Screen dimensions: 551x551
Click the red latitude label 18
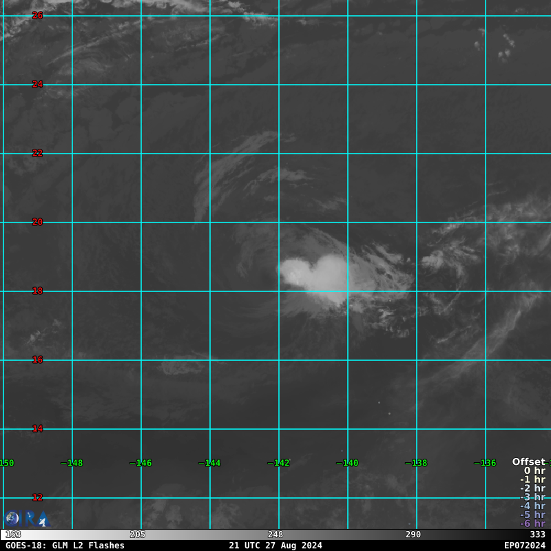pyautogui.click(x=38, y=291)
